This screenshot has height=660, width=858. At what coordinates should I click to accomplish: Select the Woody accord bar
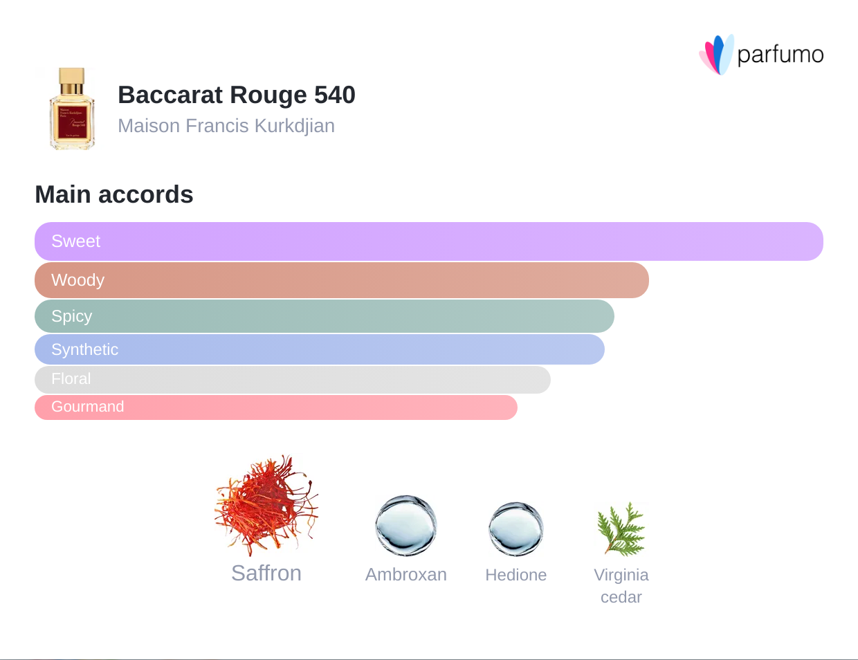pyautogui.click(x=342, y=280)
